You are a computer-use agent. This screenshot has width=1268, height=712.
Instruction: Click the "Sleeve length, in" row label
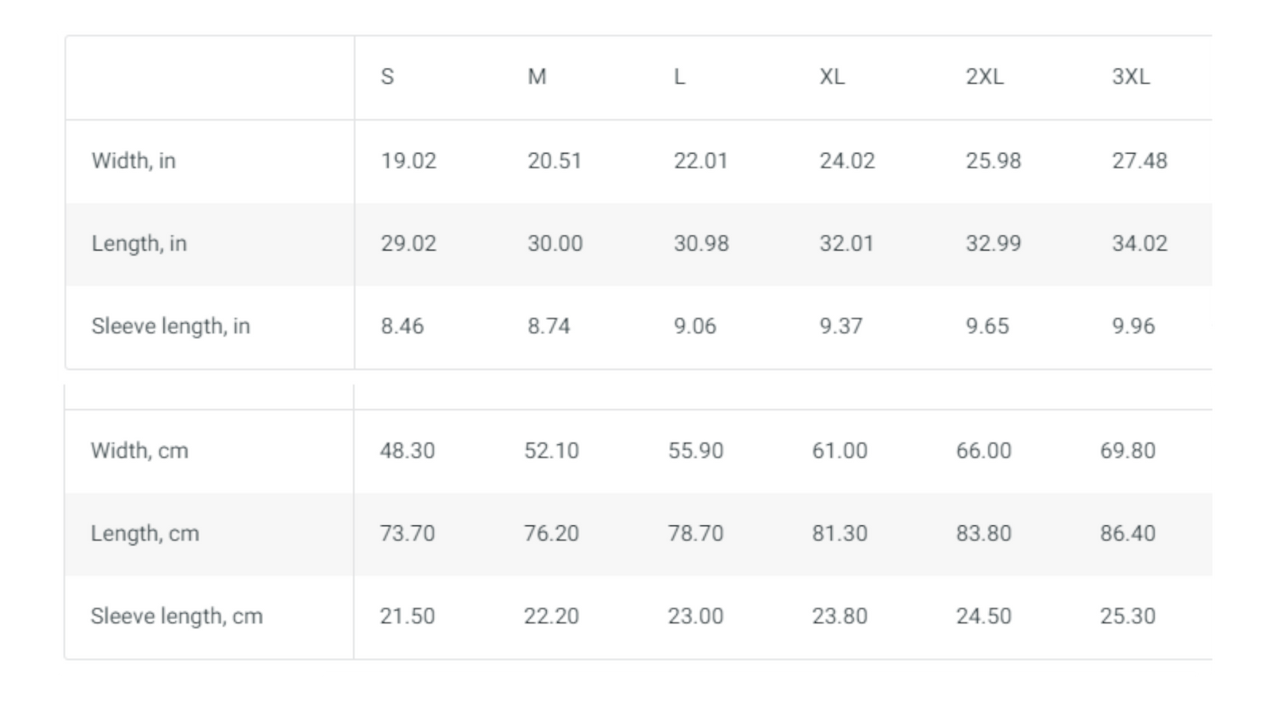171,326
